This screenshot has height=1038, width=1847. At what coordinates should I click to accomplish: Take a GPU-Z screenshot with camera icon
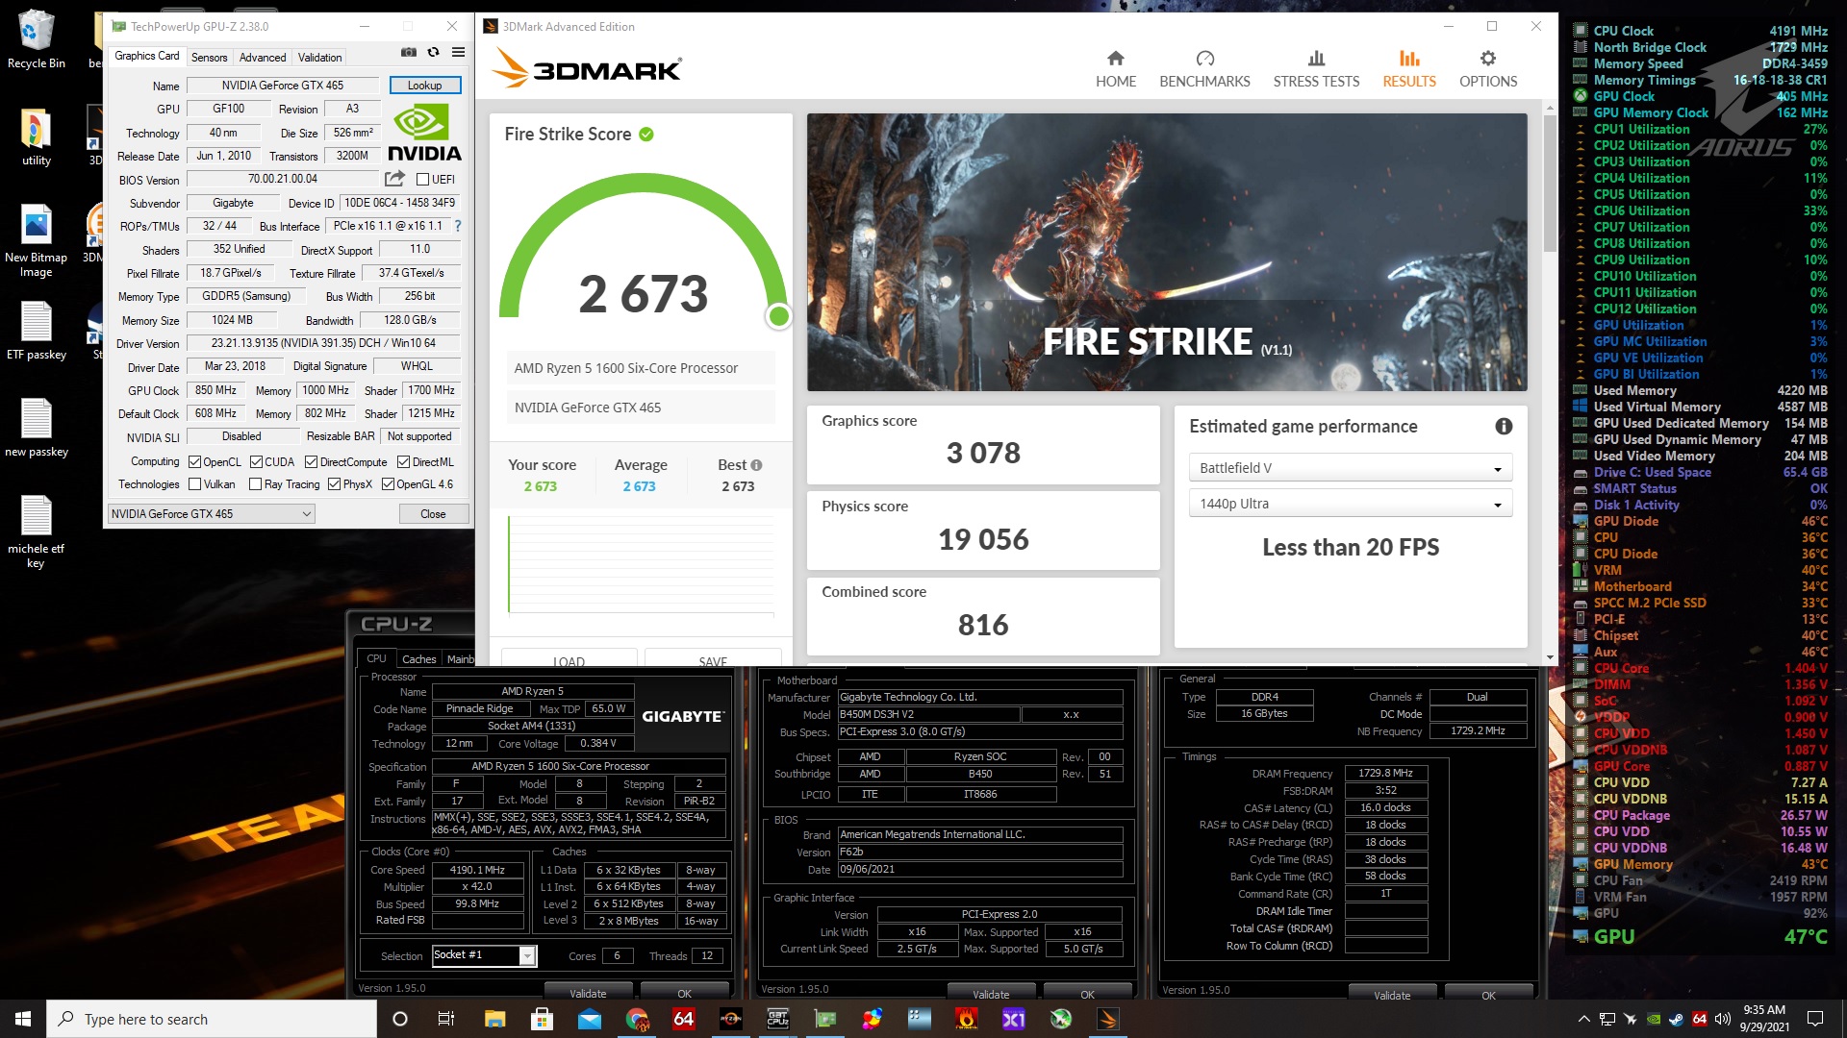[x=409, y=53]
